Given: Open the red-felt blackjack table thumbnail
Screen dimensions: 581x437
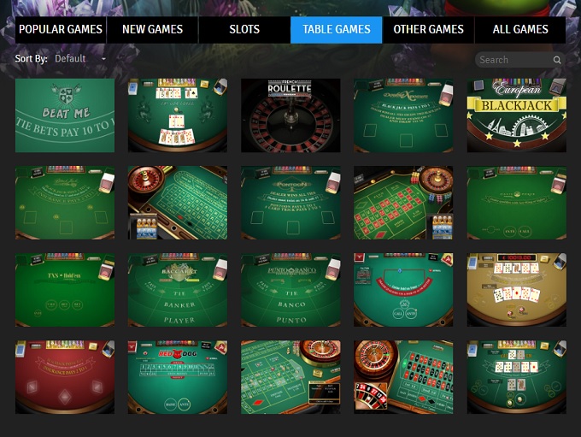Looking at the screenshot, I should (65, 377).
